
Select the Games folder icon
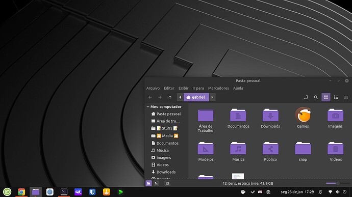(303, 115)
